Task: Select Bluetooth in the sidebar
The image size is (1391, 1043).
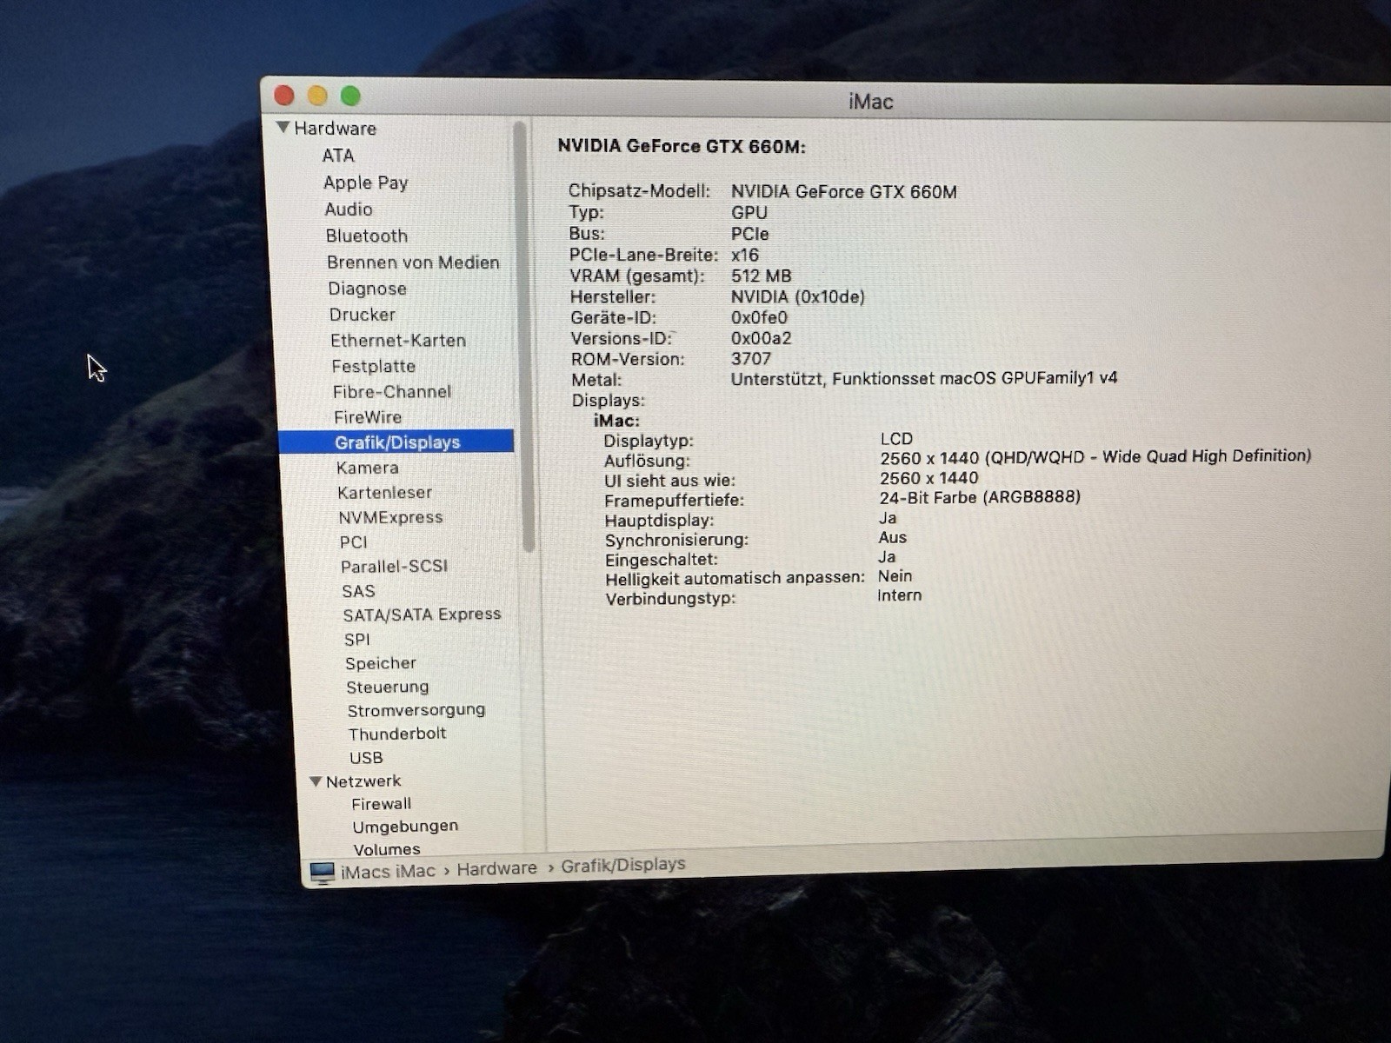Action: (x=366, y=236)
